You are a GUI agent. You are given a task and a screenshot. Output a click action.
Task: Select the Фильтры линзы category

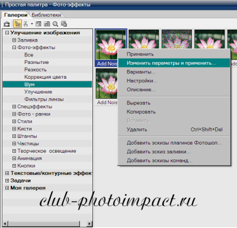click(44, 99)
